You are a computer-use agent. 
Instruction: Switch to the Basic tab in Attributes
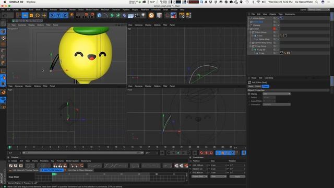tap(251, 86)
